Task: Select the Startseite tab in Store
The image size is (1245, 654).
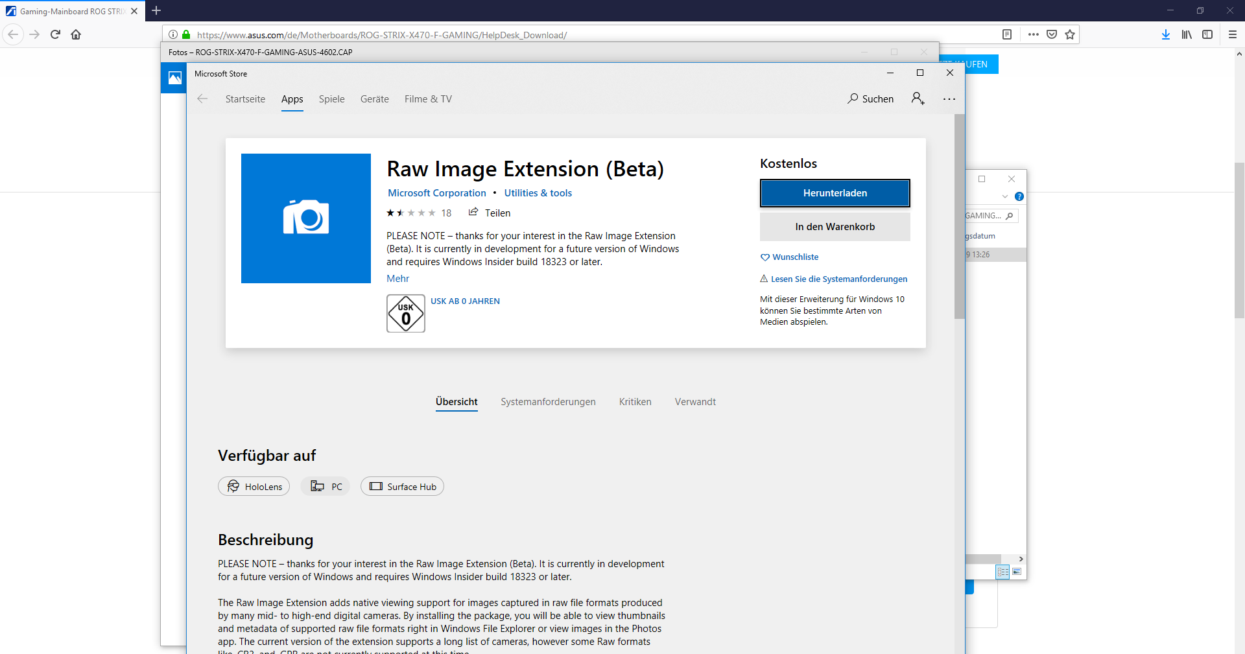Action: (245, 99)
